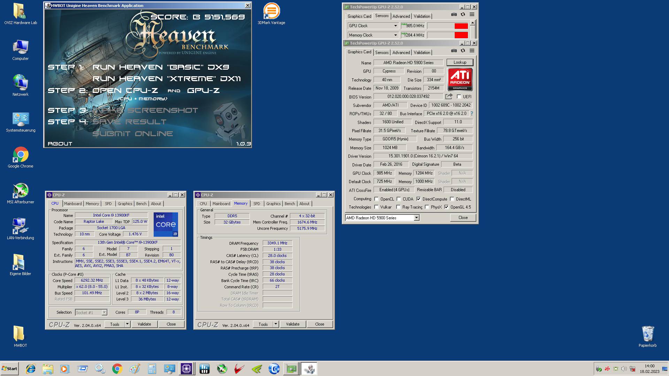Click the Bus Interface question mark in GPU-Z
This screenshot has height=376, width=669.
pos(471,113)
